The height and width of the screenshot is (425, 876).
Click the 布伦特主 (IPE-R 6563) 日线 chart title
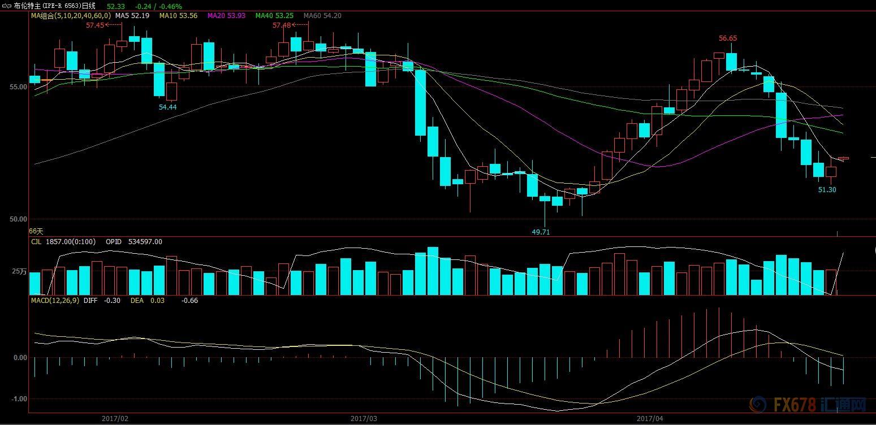point(54,6)
